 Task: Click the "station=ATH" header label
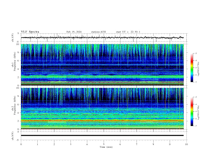click(x=98, y=32)
